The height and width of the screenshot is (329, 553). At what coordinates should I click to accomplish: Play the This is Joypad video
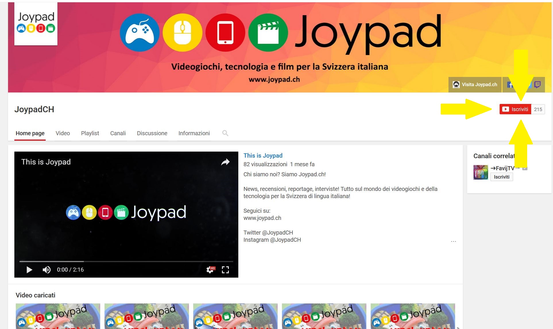[29, 270]
